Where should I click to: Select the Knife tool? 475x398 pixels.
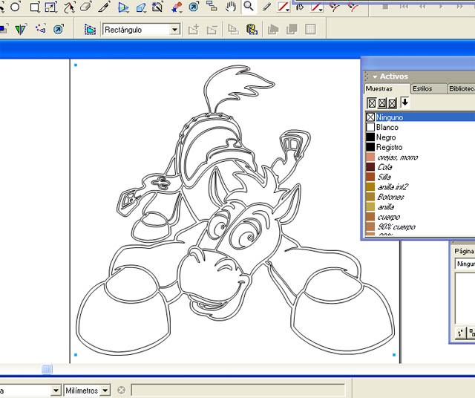point(104,7)
